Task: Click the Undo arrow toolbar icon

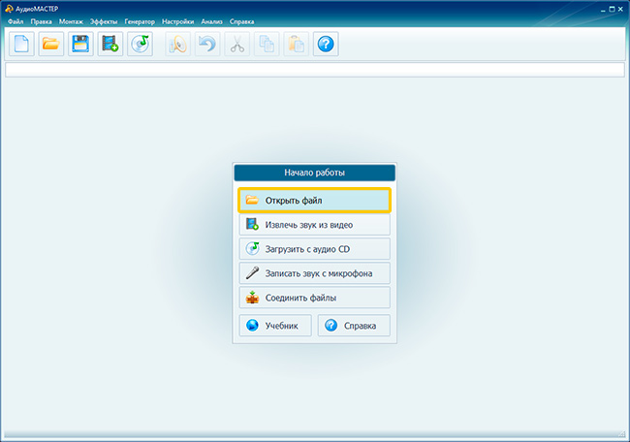Action: (207, 44)
